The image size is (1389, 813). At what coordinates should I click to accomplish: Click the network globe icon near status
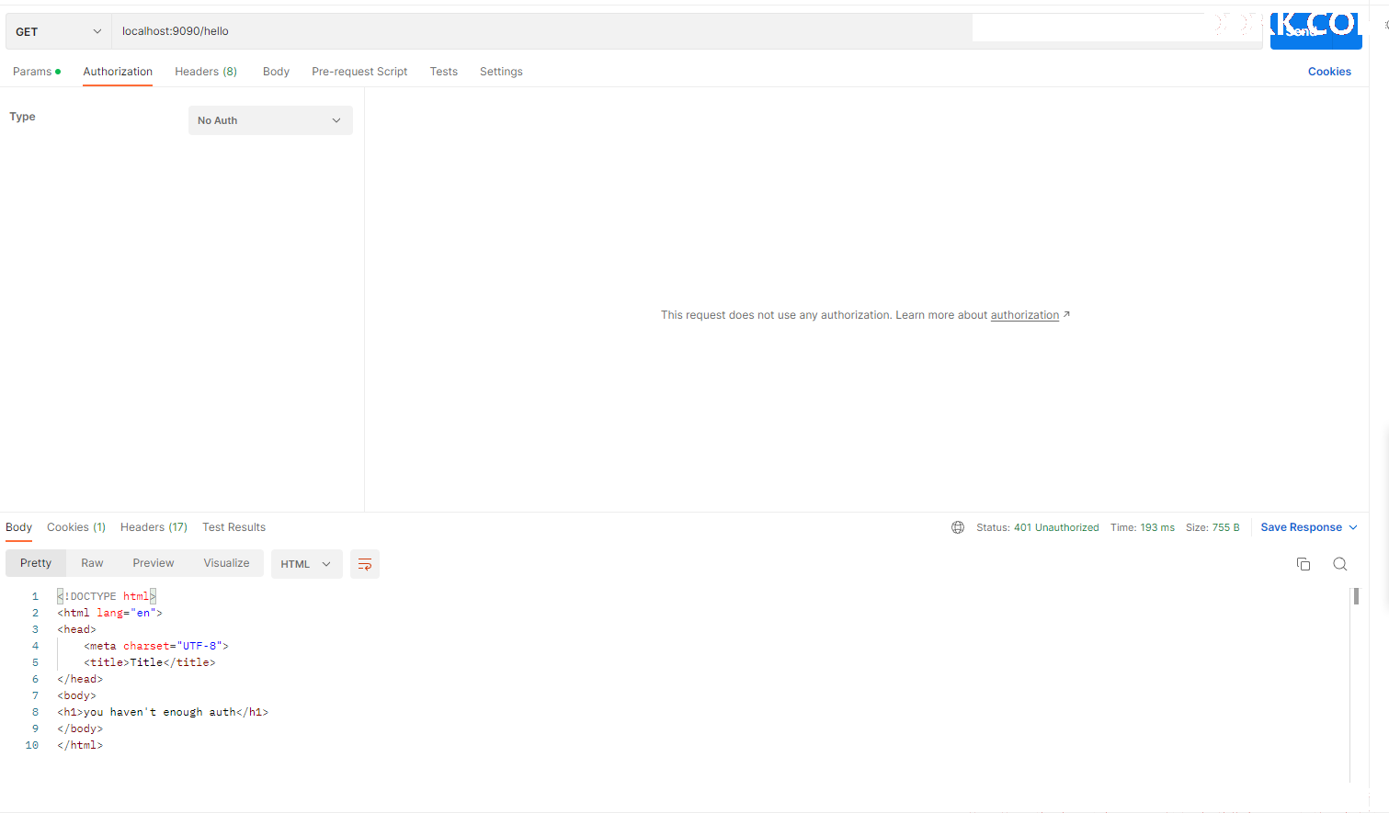coord(958,527)
